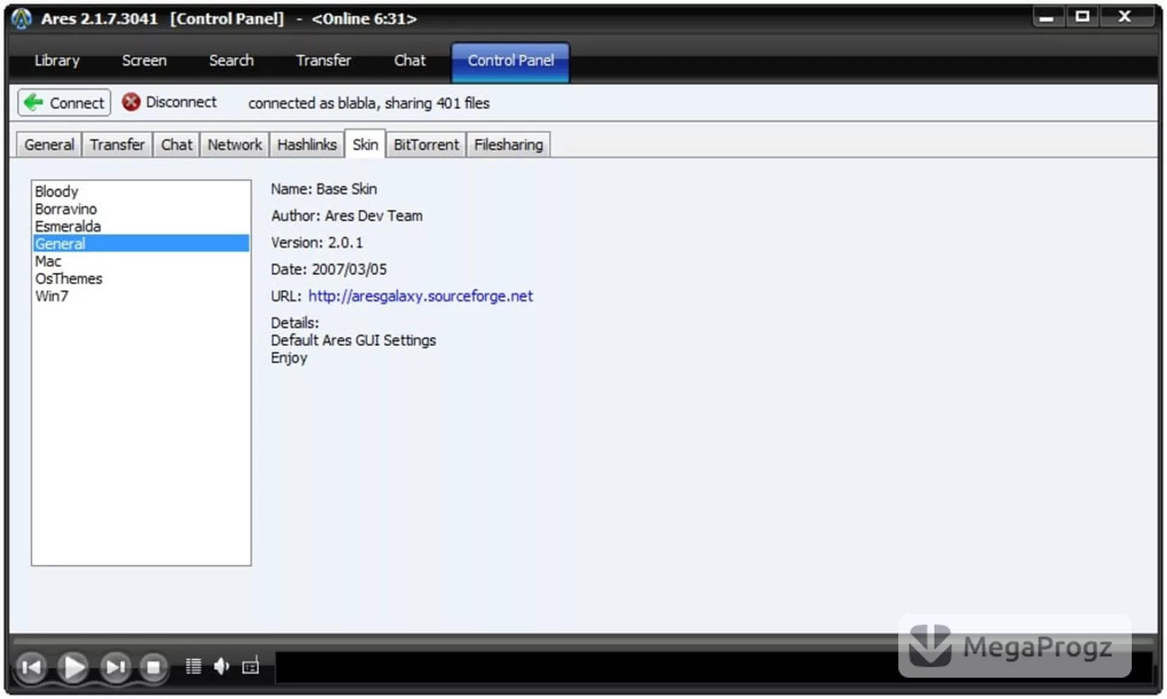Click the Ares logo in title bar
1167x699 pixels.
pyautogui.click(x=22, y=19)
